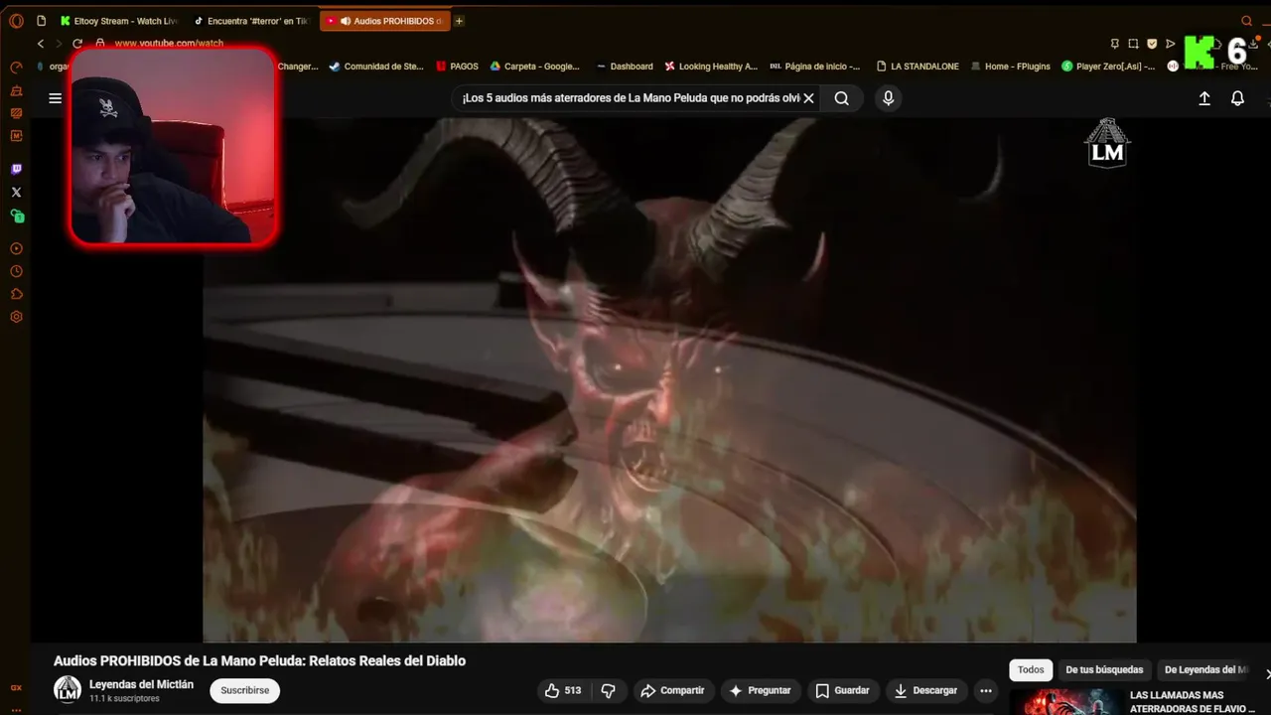Click the video title text
The height and width of the screenshot is (715, 1271).
tap(259, 660)
